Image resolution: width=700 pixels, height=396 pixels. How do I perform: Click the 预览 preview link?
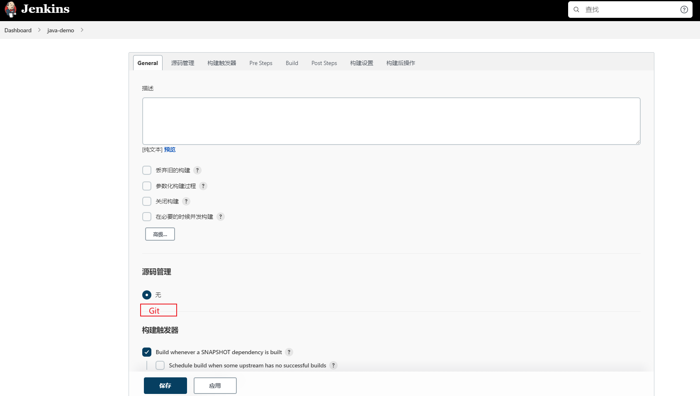(170, 150)
